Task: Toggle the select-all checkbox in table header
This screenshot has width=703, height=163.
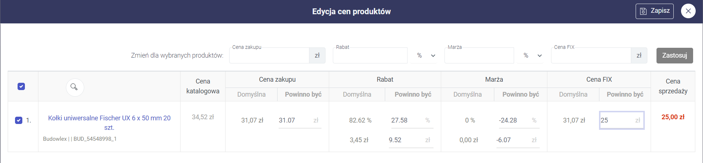Action: [21, 86]
